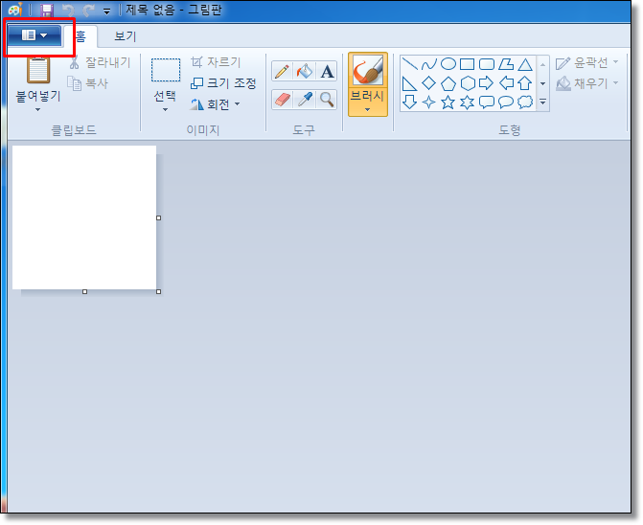Click the 붙여넣기 clipboard icon

(38, 70)
